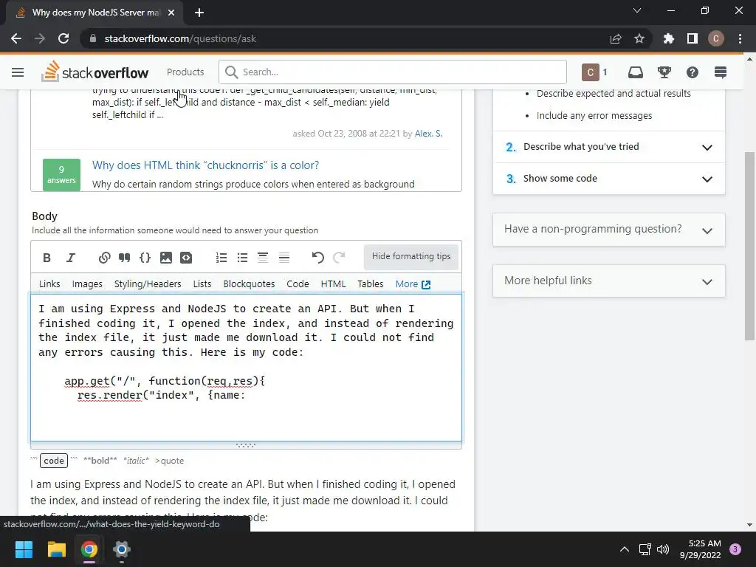Viewport: 756px width, 567px height.
Task: Open the Windows Start menu
Action: pyautogui.click(x=24, y=549)
